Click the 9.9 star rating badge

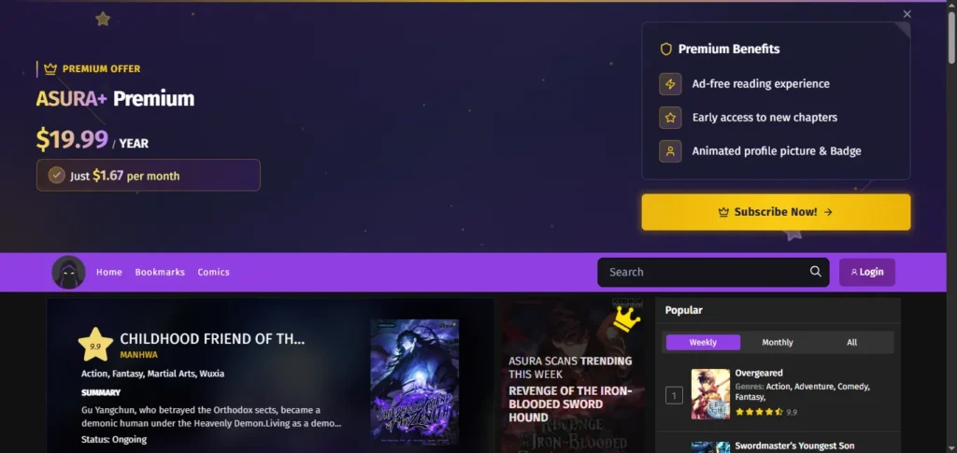[96, 345]
